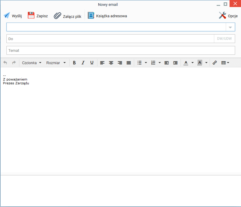Decrease indent with outdent icon
Image resolution: width=241 pixels, height=207 pixels.
point(167,63)
